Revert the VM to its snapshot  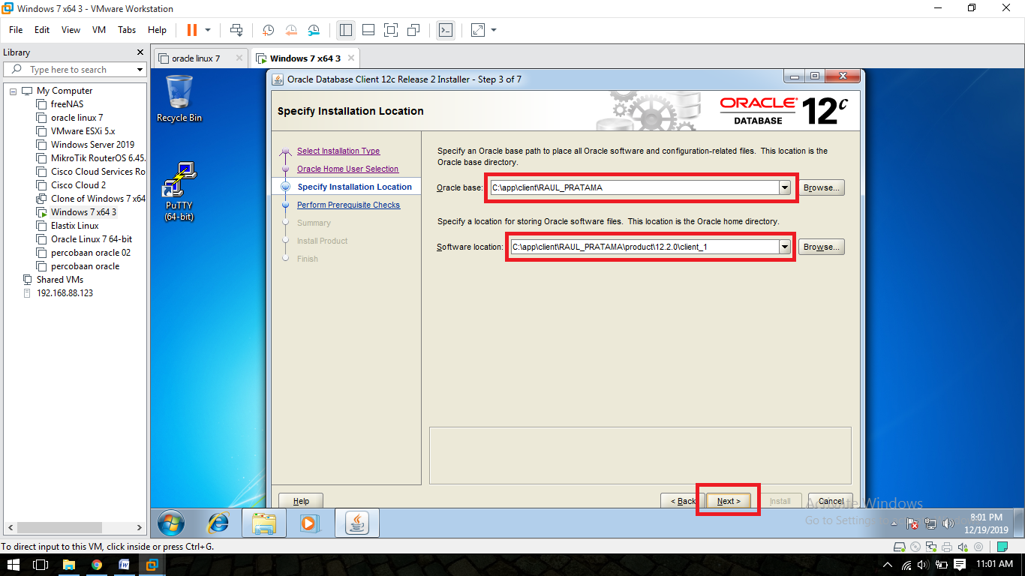pyautogui.click(x=291, y=30)
